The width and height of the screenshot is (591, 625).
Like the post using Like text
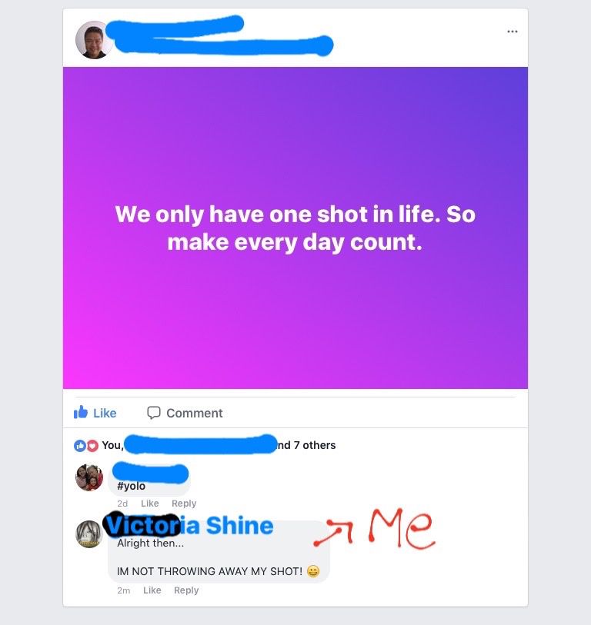(x=105, y=413)
